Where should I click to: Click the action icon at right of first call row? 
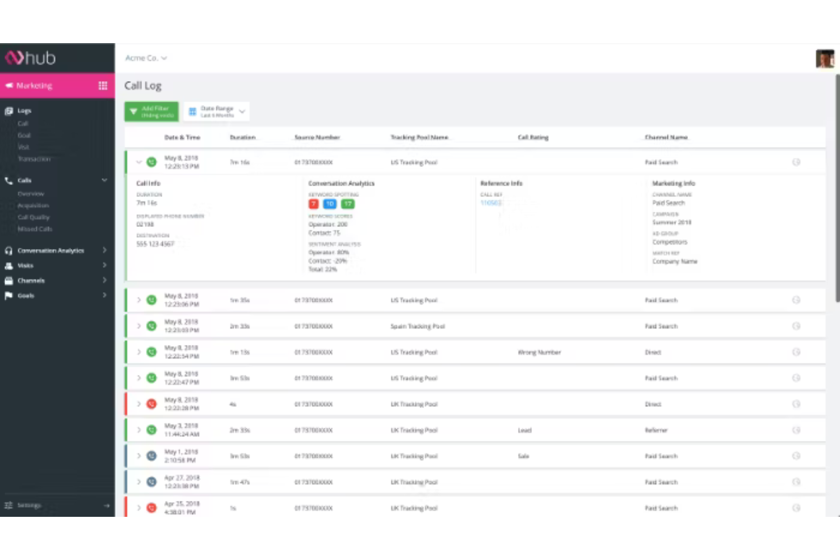click(x=796, y=162)
